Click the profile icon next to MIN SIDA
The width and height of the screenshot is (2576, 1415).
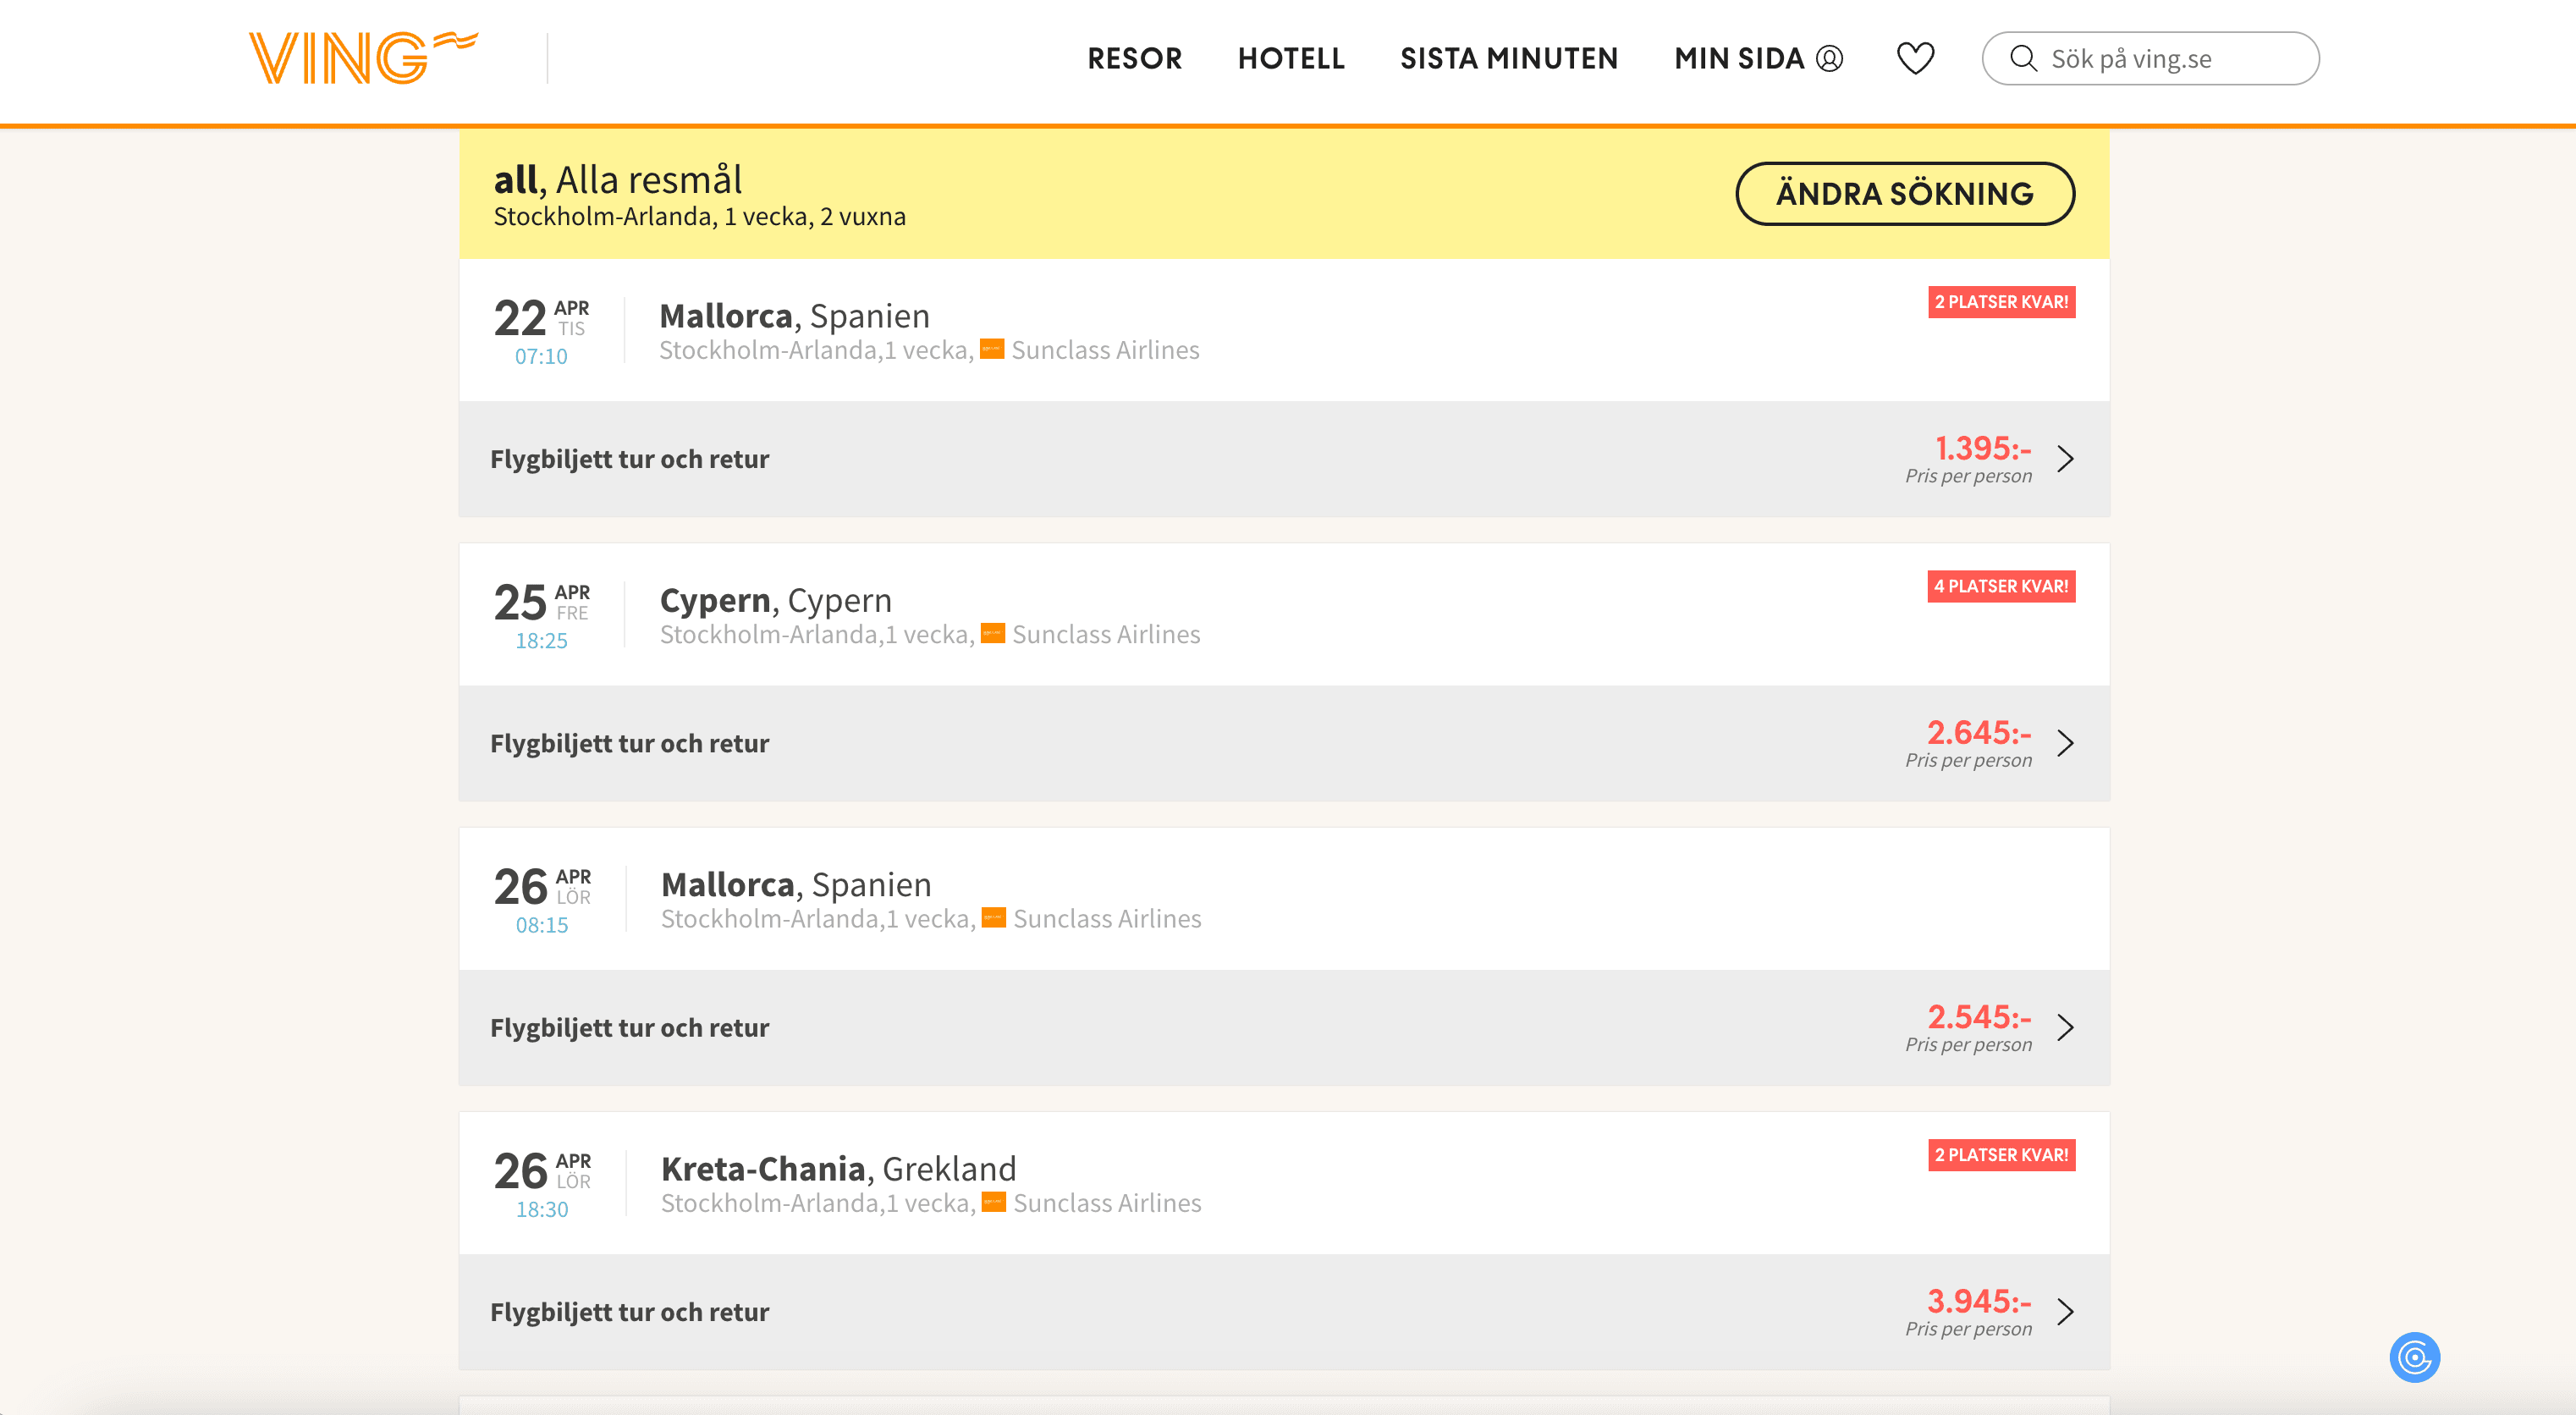coord(1830,58)
